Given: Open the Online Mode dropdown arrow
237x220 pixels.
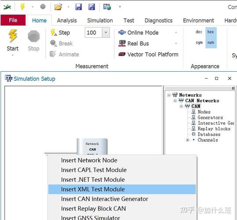Looking at the screenshot, I should pyautogui.click(x=176, y=33).
